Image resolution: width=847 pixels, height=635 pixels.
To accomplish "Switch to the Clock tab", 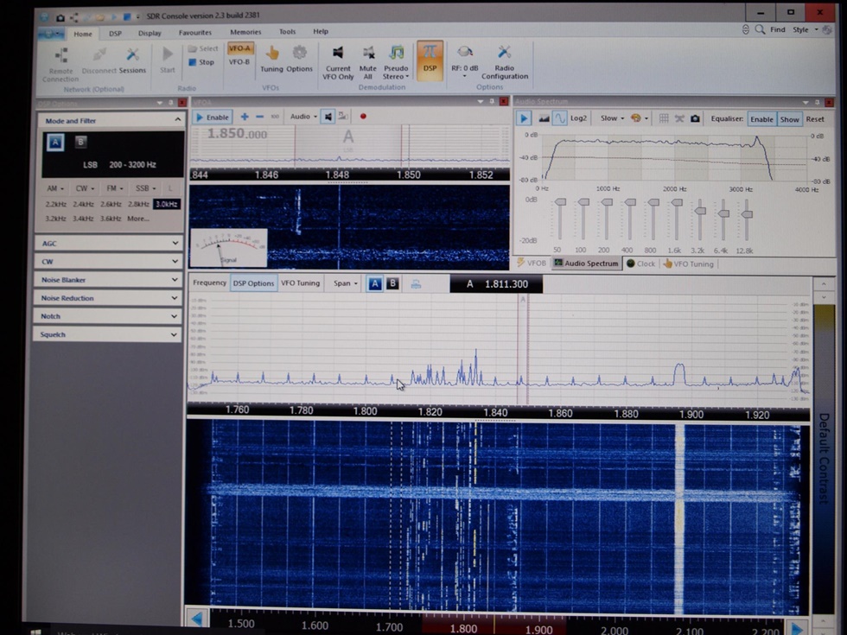I will pos(641,264).
